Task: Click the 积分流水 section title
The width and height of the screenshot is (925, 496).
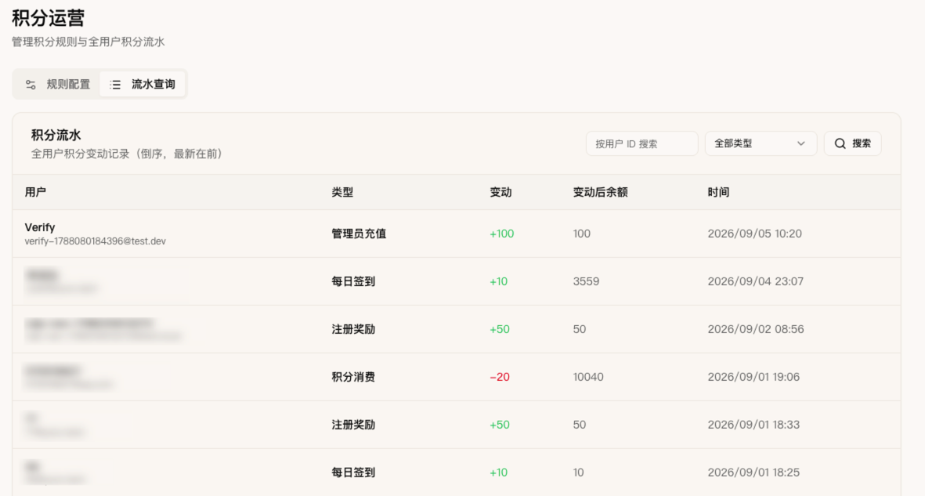Action: tap(56, 136)
